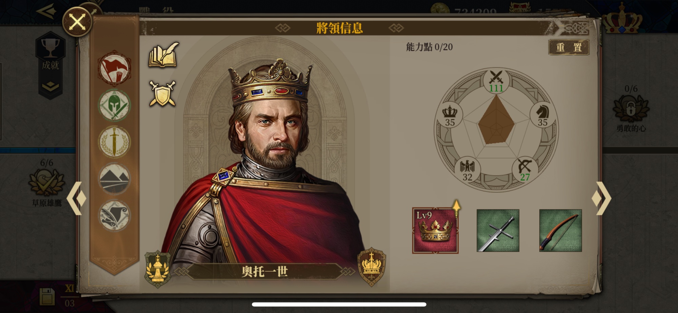Tap the eagle emblem attribute showing 32
This screenshot has height=313, width=678.
pos(467,170)
